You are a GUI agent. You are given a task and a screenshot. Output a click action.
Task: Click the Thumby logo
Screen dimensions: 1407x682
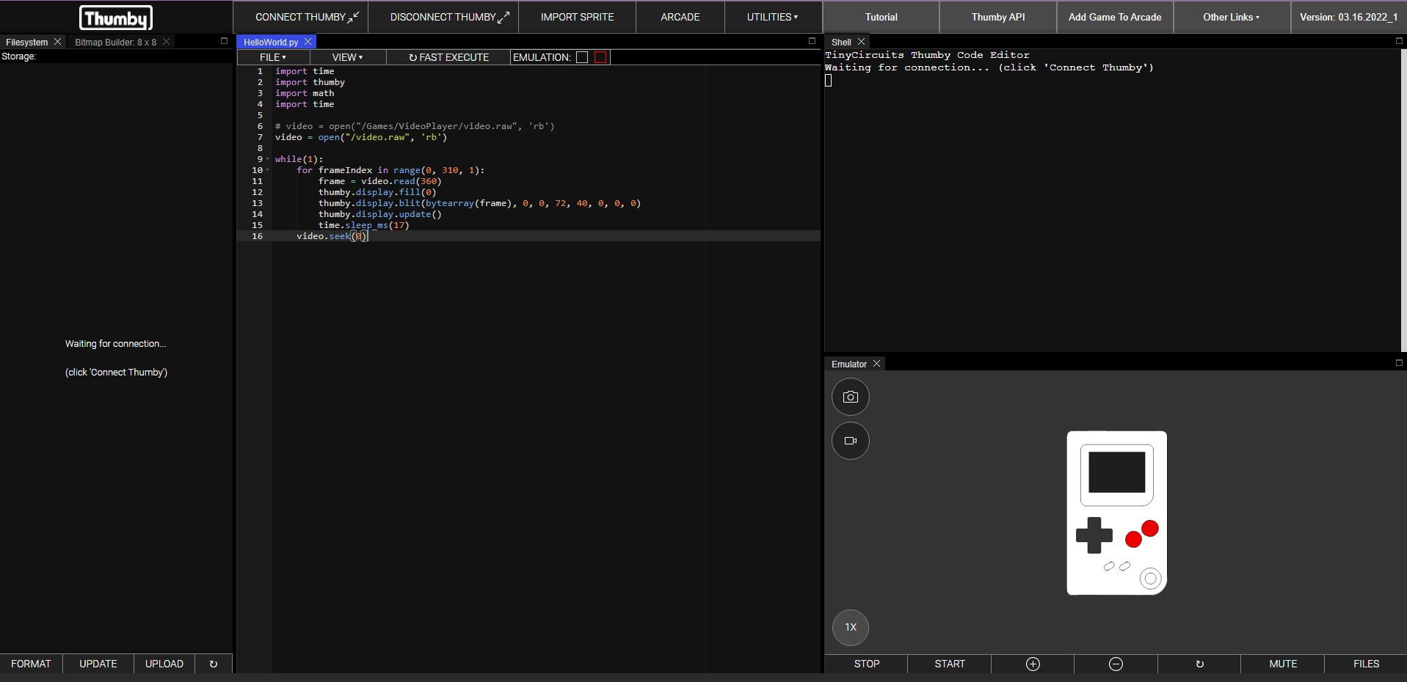click(116, 18)
